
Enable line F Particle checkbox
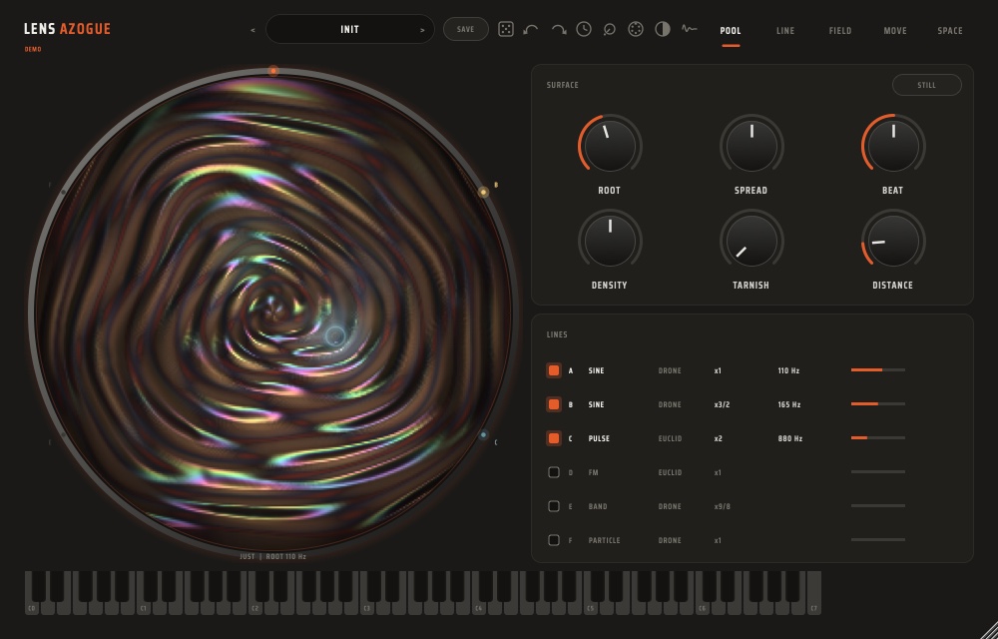coord(554,540)
